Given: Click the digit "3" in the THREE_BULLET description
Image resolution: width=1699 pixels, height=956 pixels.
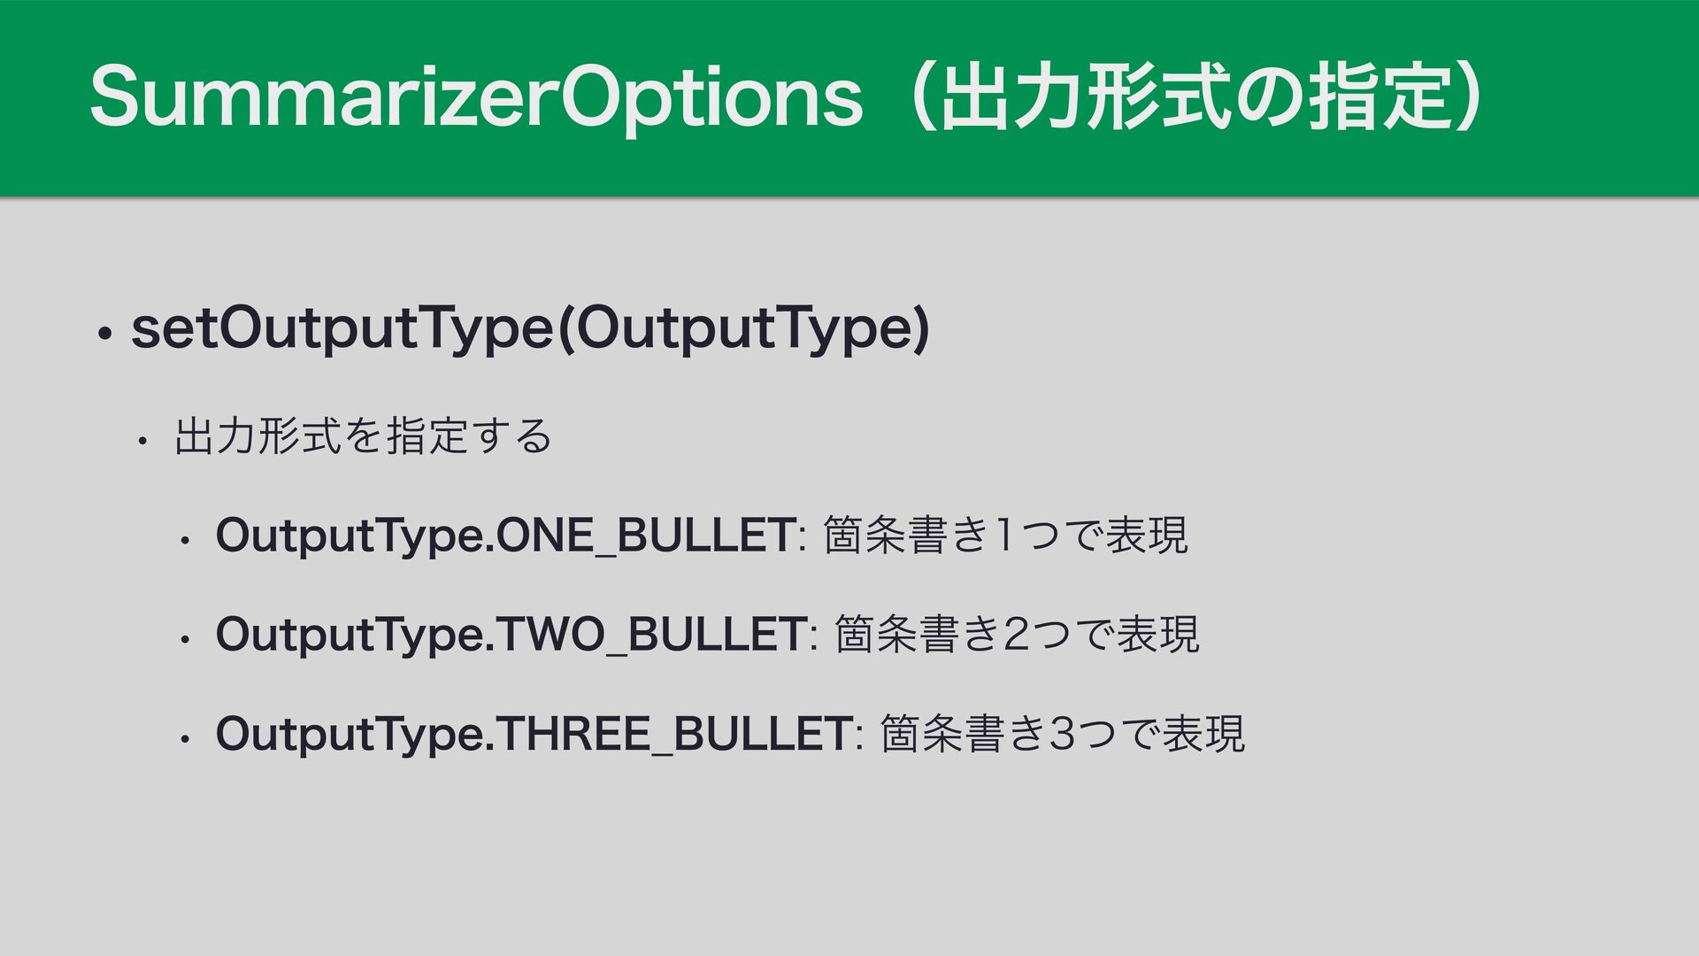Looking at the screenshot, I should [1061, 735].
